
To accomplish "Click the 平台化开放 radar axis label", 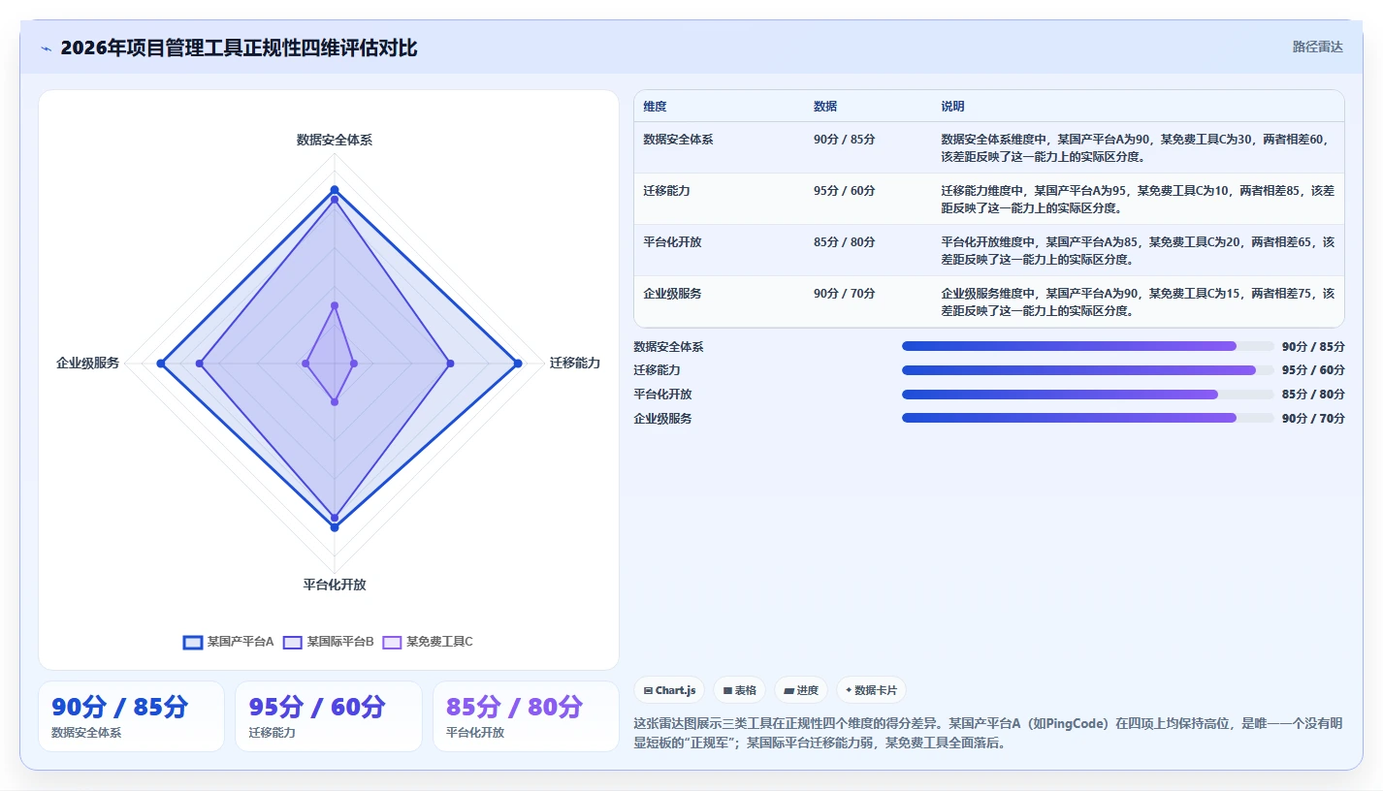I will tap(335, 585).
